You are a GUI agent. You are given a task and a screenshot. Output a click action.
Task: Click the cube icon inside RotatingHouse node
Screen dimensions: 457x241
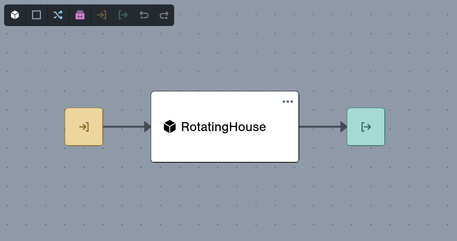(170, 127)
